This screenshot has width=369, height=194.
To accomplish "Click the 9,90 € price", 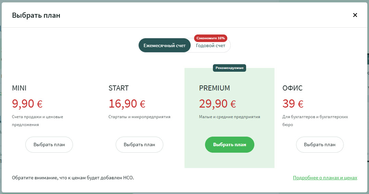I will point(27,103).
